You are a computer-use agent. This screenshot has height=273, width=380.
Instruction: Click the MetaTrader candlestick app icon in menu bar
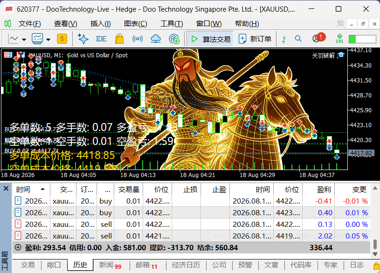8,23
